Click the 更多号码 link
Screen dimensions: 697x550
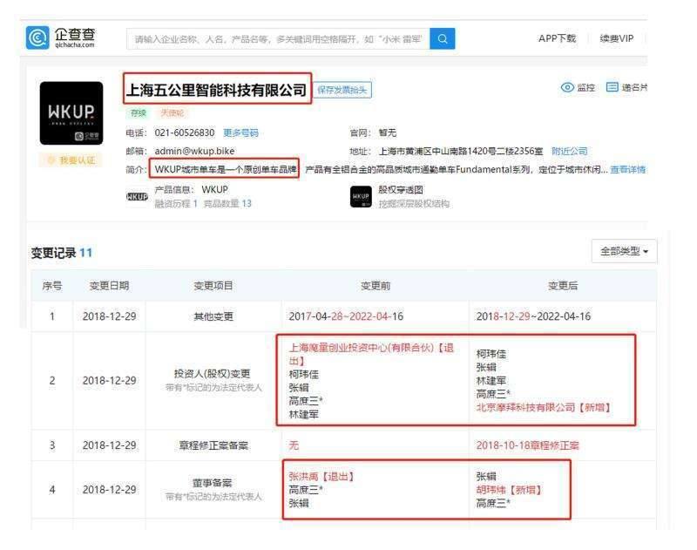[240, 133]
